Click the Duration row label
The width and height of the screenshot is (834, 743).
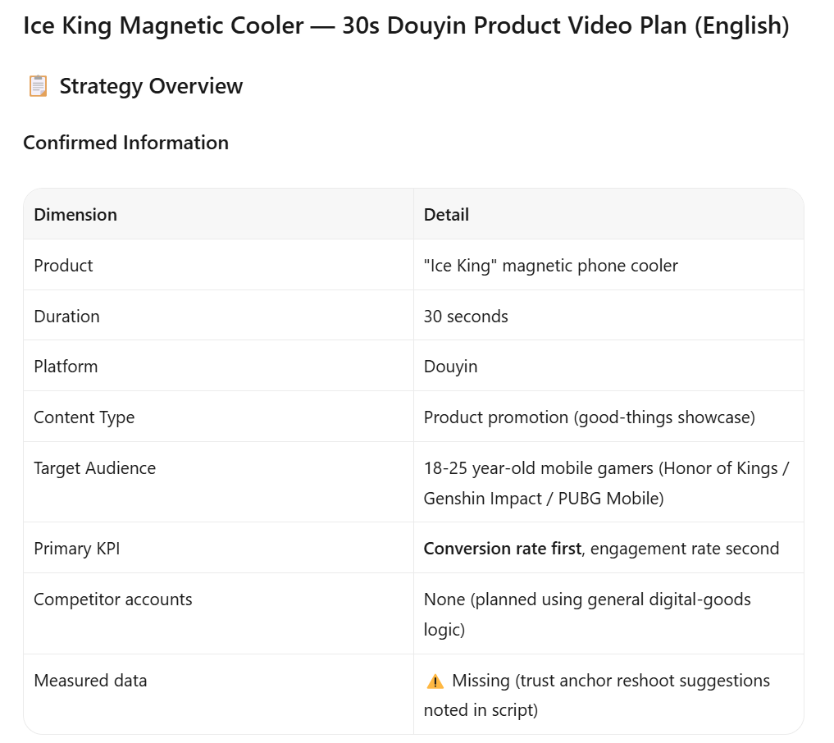point(66,316)
